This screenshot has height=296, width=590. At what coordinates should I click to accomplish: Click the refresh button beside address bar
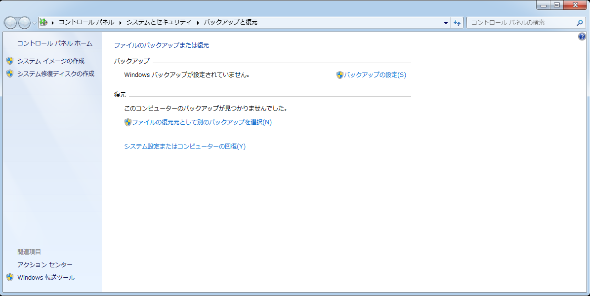point(457,23)
